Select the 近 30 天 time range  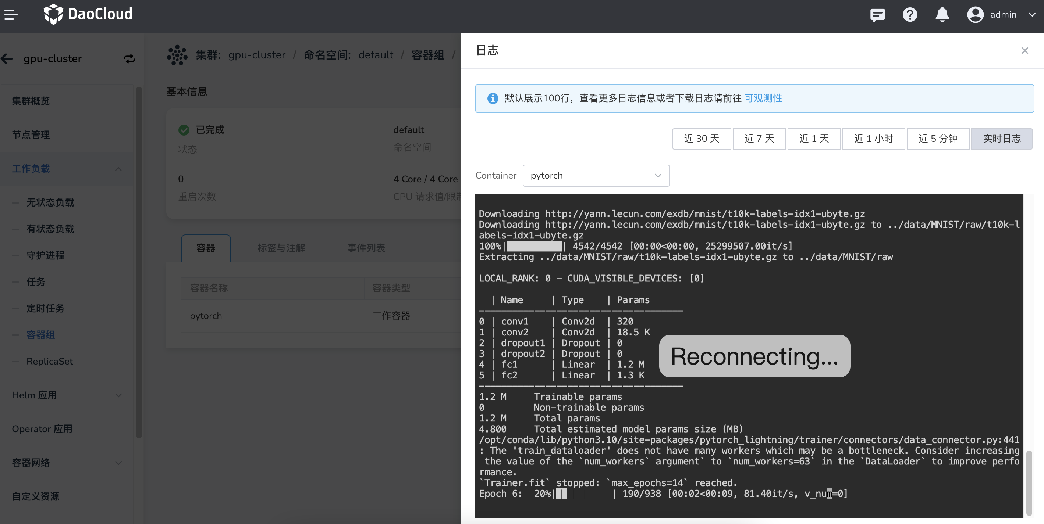701,139
